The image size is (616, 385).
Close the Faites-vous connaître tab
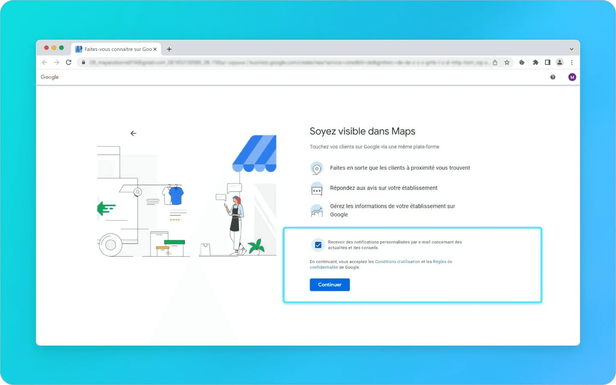point(155,49)
